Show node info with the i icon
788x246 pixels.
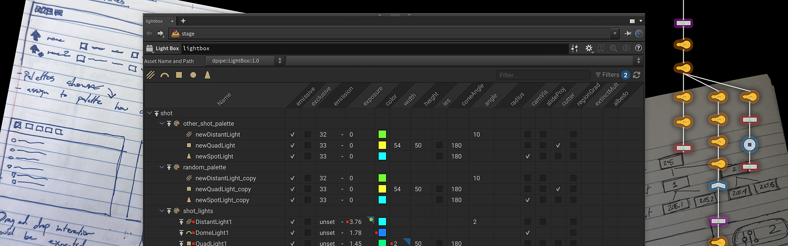(x=626, y=48)
